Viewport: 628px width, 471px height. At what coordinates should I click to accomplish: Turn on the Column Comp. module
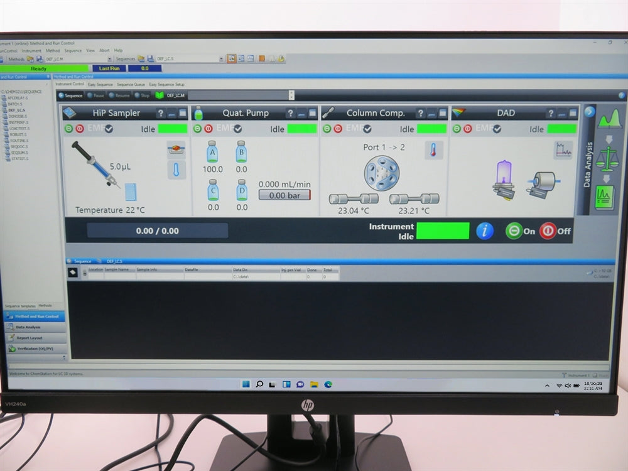327,129
